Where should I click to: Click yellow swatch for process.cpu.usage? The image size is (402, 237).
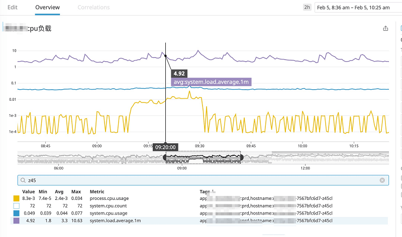pos(17,199)
